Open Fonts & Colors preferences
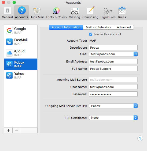147x151 pixels. click(56, 13)
